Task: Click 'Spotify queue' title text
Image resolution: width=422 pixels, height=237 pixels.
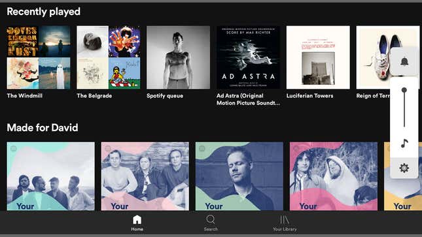Action: pos(165,96)
